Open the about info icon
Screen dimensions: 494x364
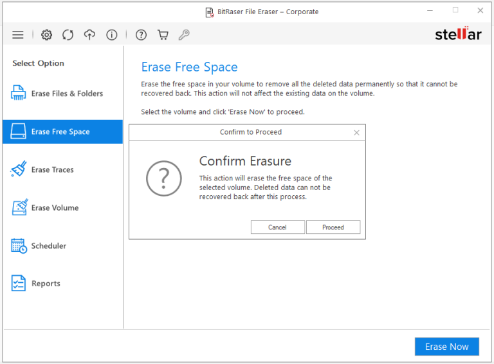[111, 35]
